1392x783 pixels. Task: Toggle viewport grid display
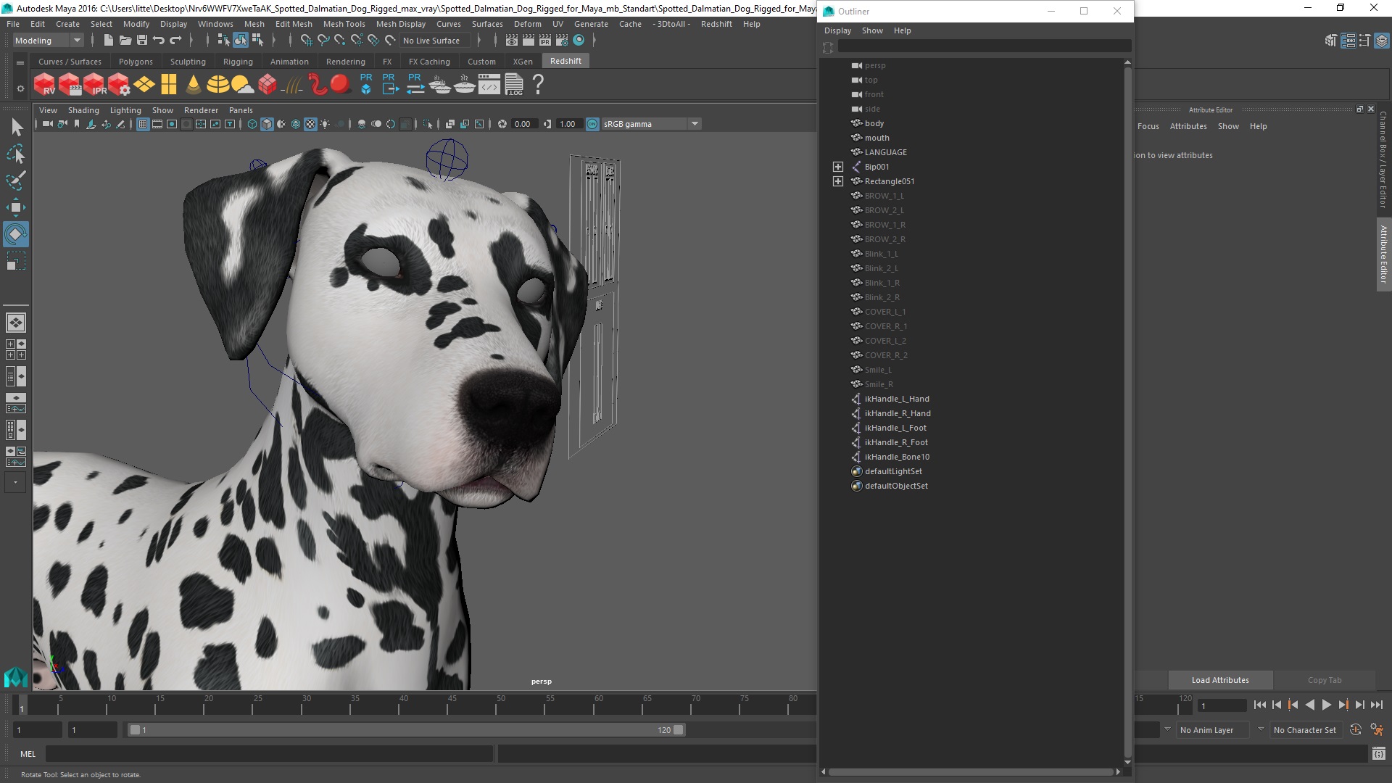(143, 124)
